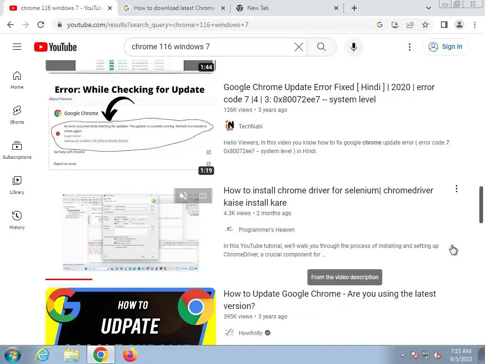The height and width of the screenshot is (364, 485).
Task: Open the How To Update Chrome thumbnail
Action: click(131, 316)
